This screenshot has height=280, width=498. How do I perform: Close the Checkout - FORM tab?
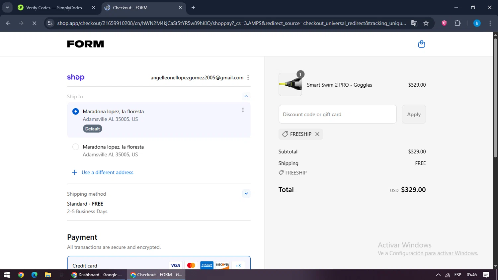click(180, 8)
